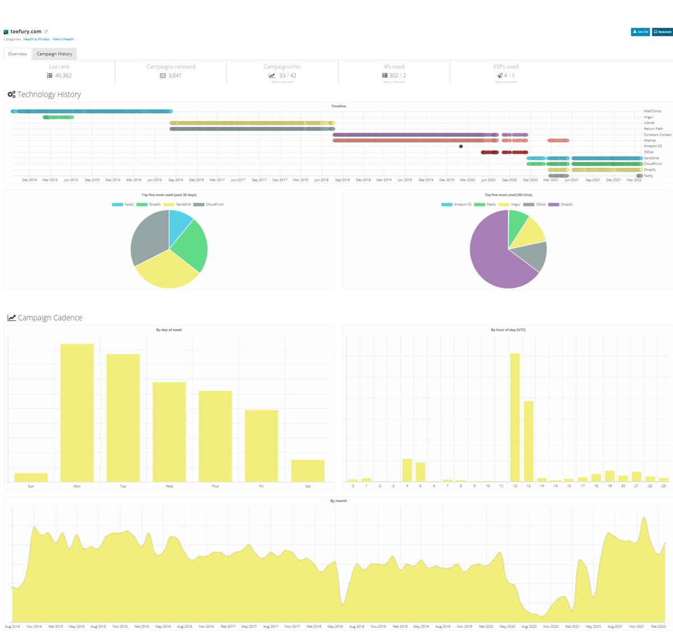Toggle Shopify legend in All-time chart

point(560,205)
